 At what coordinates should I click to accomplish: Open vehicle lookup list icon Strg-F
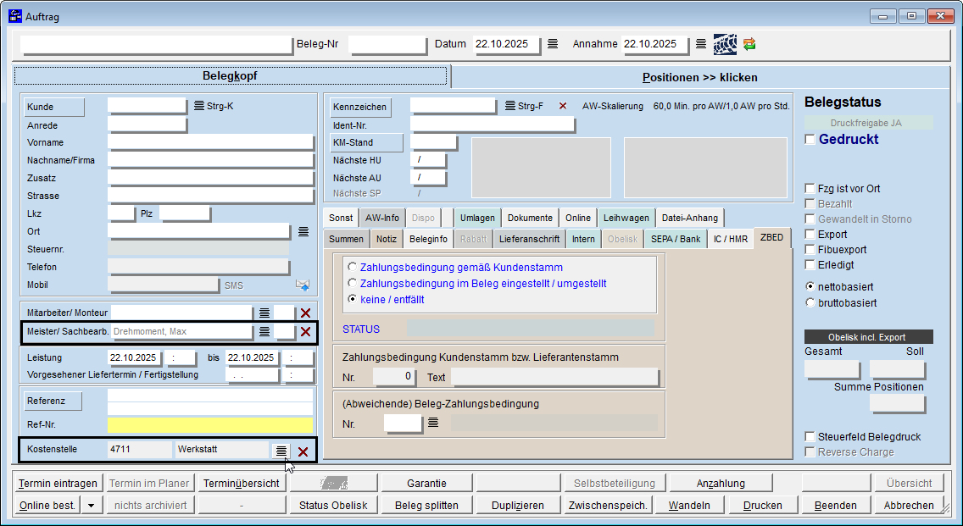509,106
